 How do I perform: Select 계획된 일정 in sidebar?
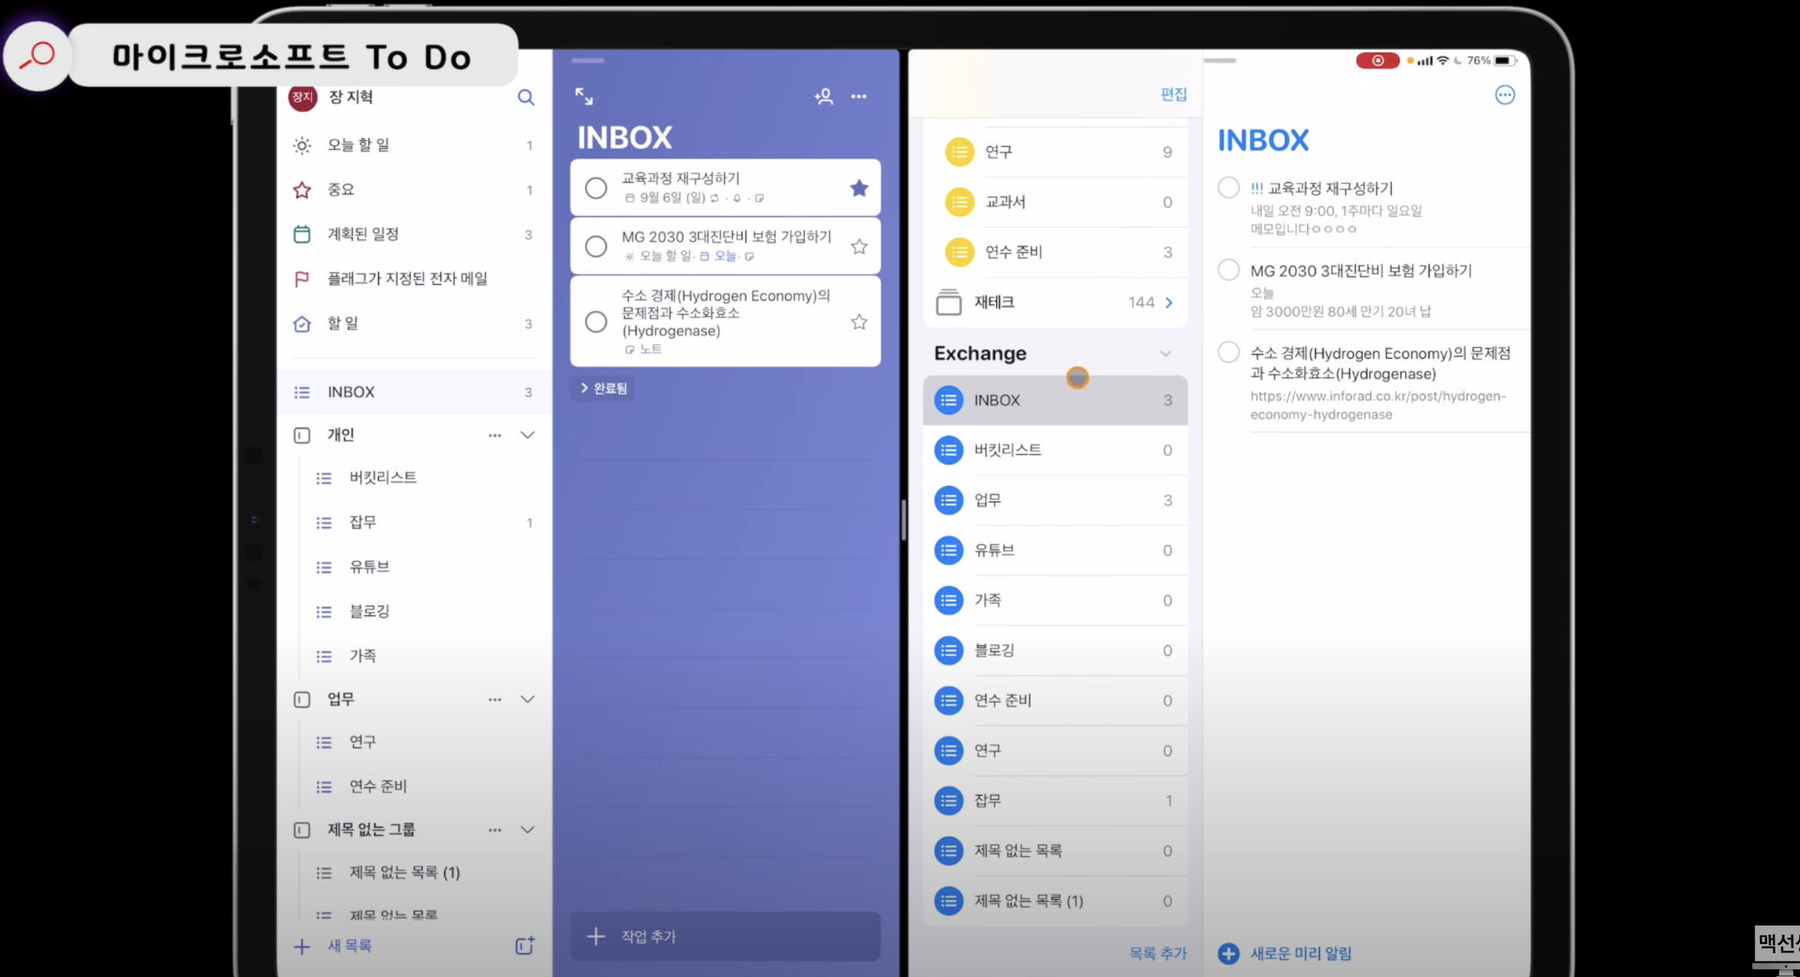point(363,234)
